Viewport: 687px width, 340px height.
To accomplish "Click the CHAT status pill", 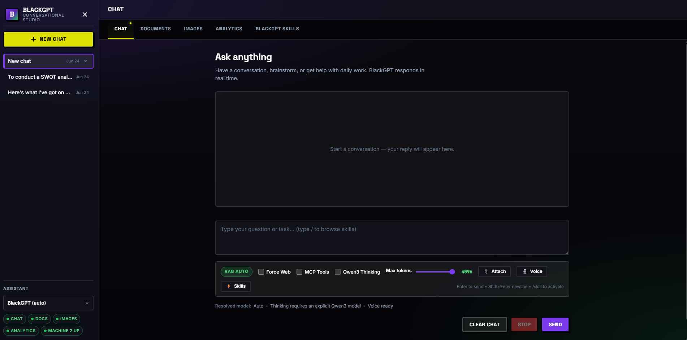I will pos(15,319).
